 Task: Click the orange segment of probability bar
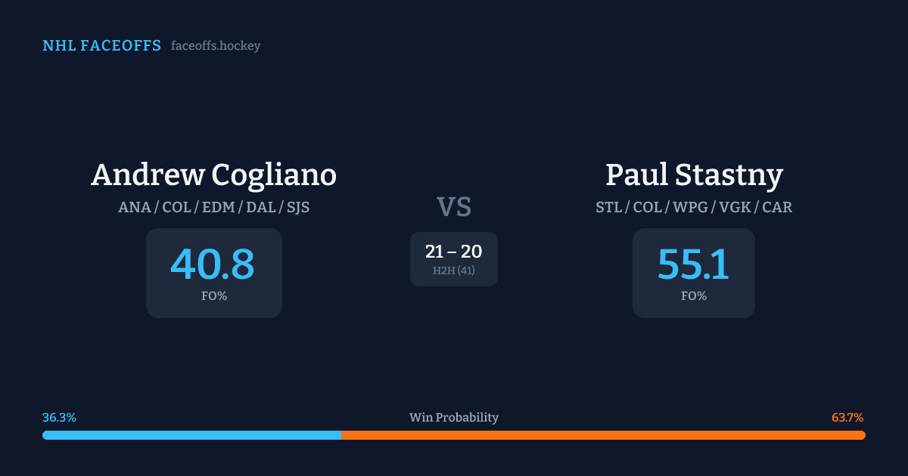(x=603, y=435)
